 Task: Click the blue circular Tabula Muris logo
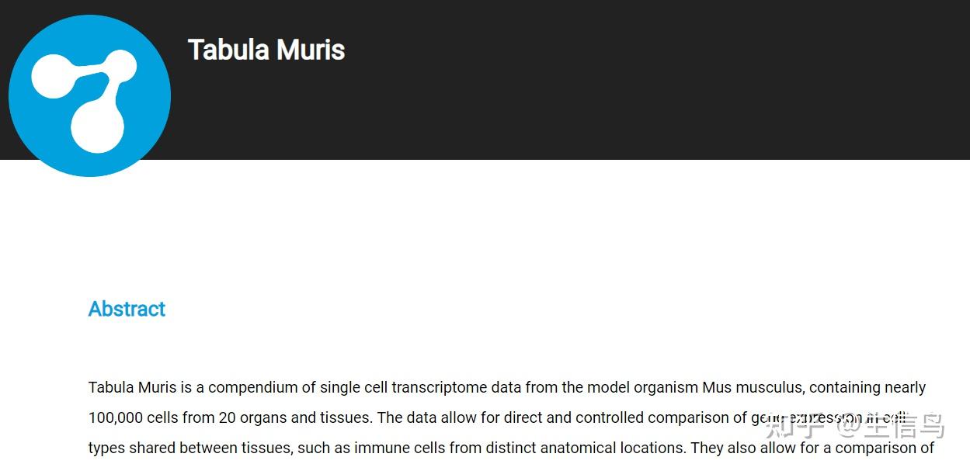(x=89, y=95)
